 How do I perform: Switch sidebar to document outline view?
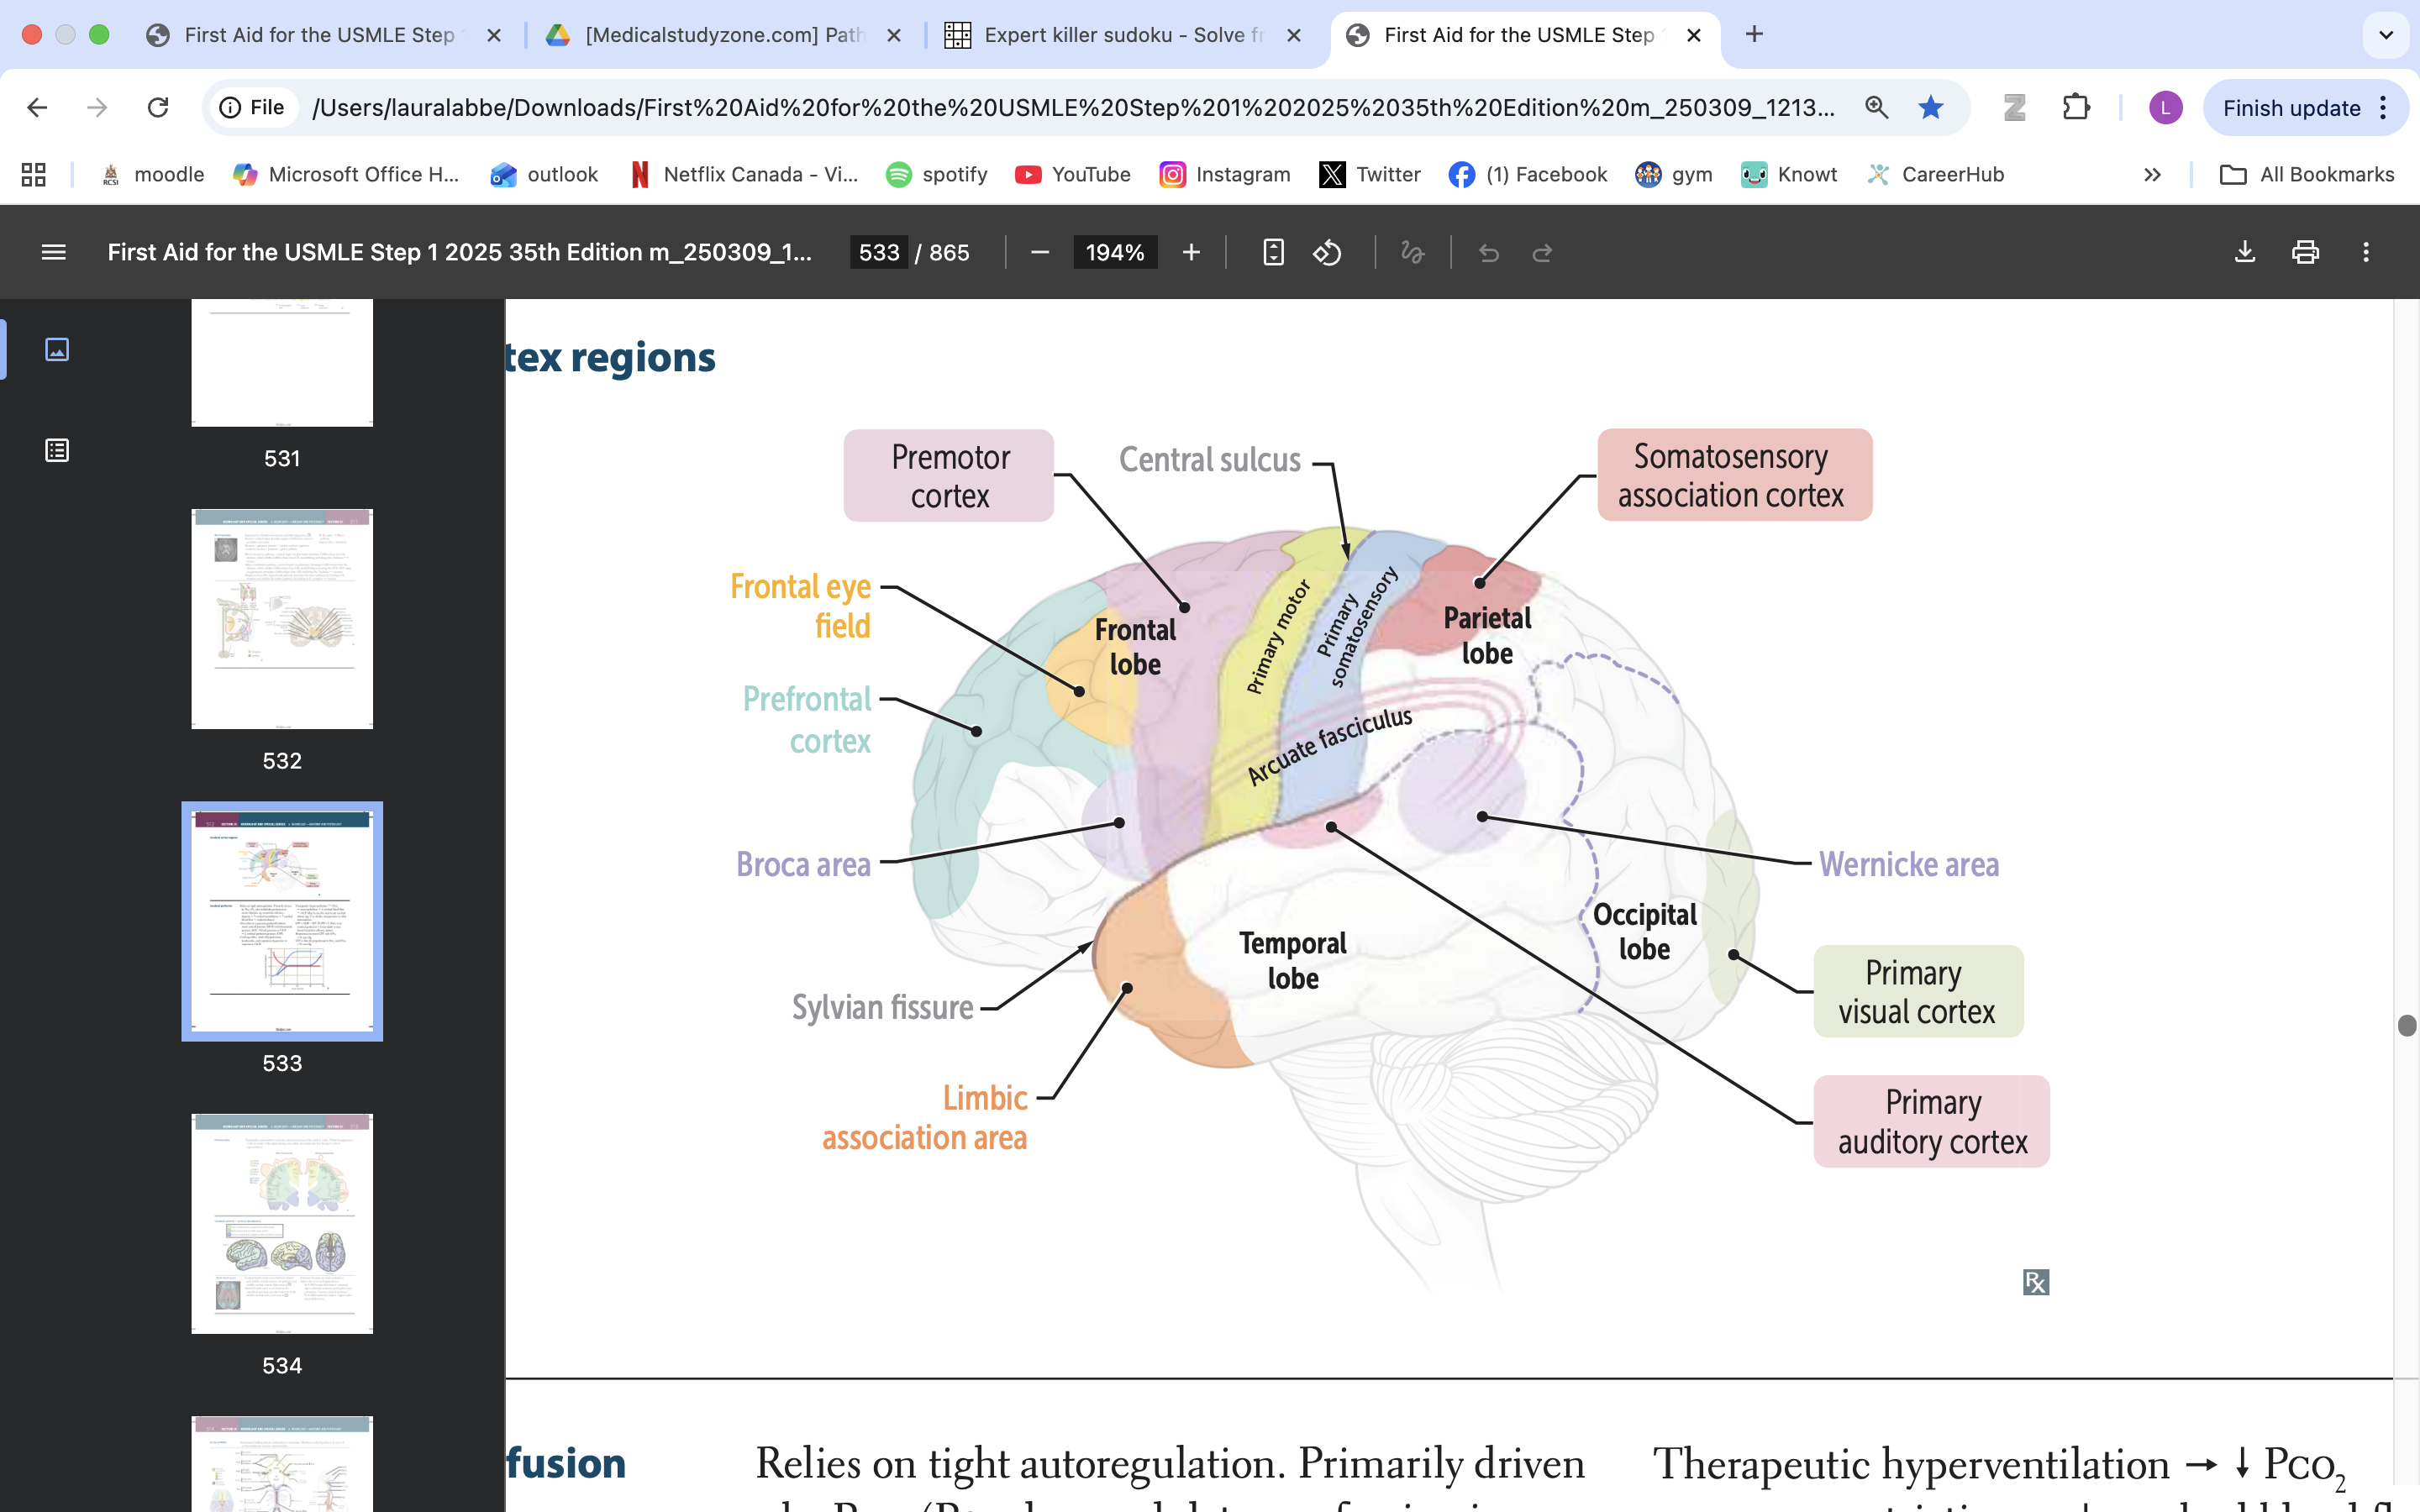(x=57, y=449)
